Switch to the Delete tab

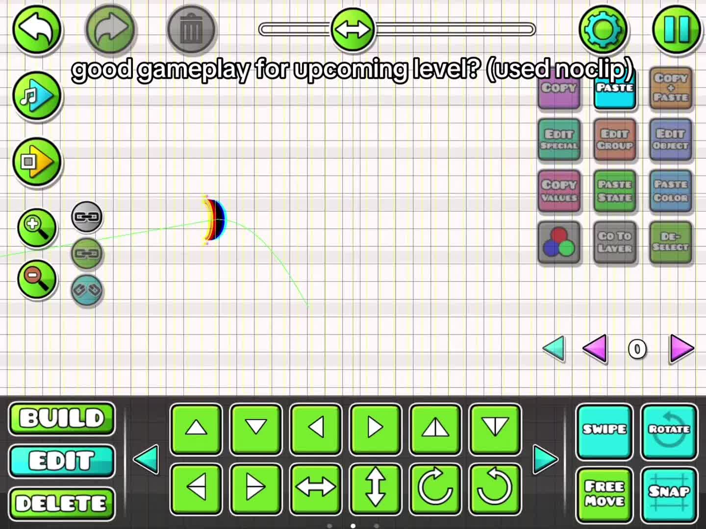[x=62, y=503]
